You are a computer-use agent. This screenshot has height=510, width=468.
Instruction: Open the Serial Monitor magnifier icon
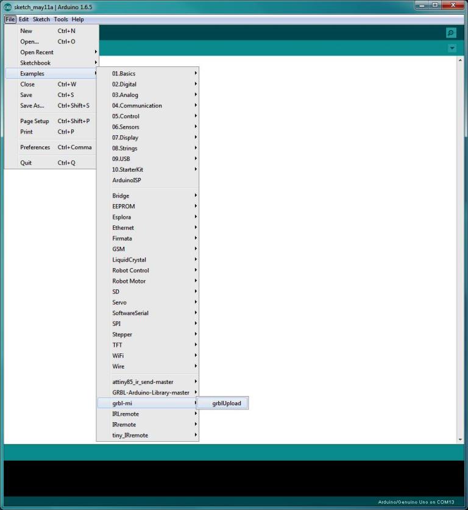coord(451,32)
